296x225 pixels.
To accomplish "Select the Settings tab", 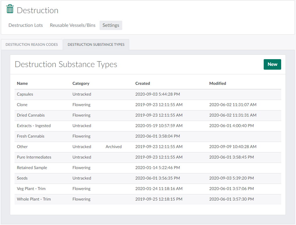I will coord(111,25).
